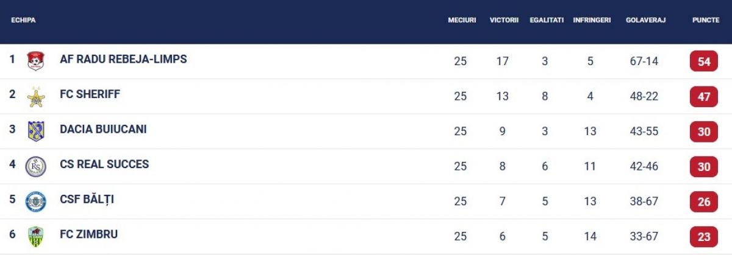Open FC ZIMBRU team link
This screenshot has width=732, height=255.
(88, 234)
